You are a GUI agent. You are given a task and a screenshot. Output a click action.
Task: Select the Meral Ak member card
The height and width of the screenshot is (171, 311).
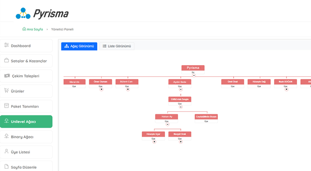75,82
